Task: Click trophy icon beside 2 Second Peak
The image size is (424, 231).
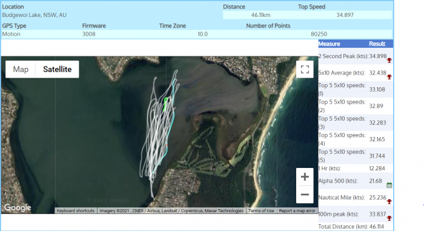Action: pos(389,61)
